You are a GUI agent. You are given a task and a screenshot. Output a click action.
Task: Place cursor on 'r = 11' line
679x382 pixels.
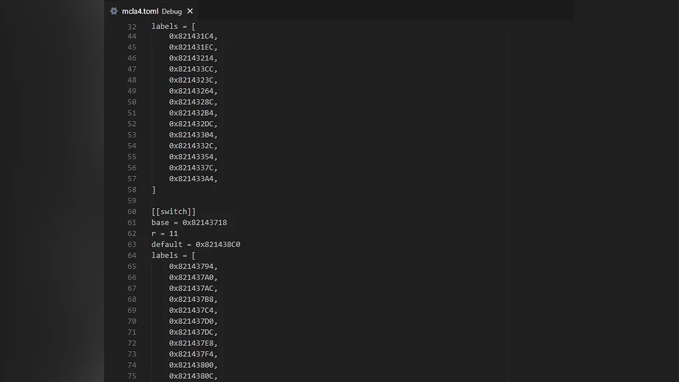click(x=165, y=234)
